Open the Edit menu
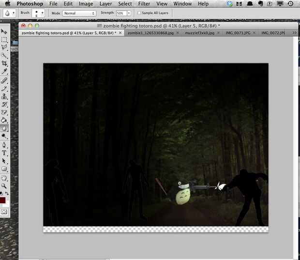 68,4
